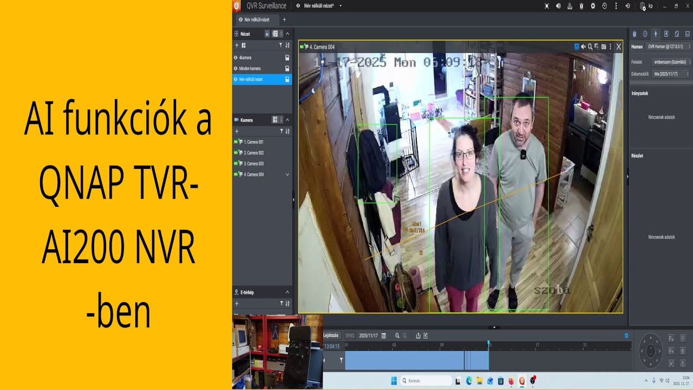The height and width of the screenshot is (390, 693).
Task: Select the Név nélküli nézet view in list
Action: (x=262, y=79)
